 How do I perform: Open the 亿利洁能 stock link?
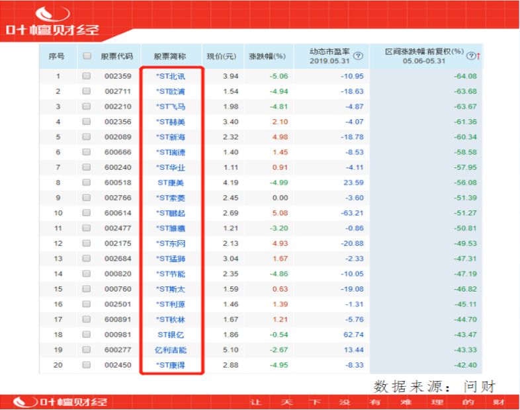coord(171,350)
